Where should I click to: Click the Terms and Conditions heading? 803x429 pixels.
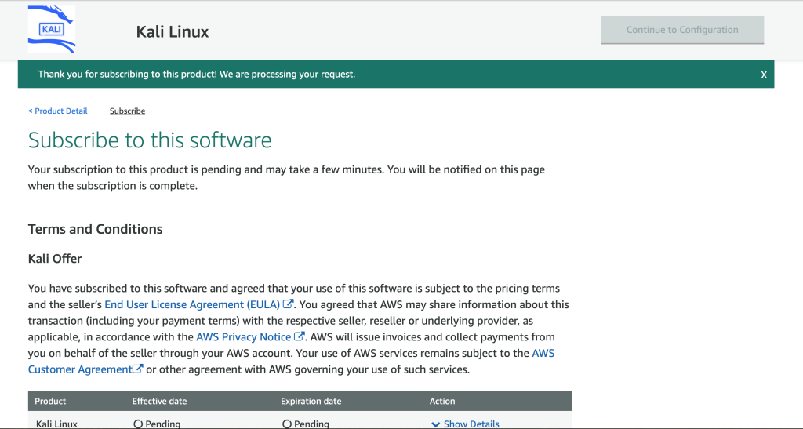pos(95,229)
